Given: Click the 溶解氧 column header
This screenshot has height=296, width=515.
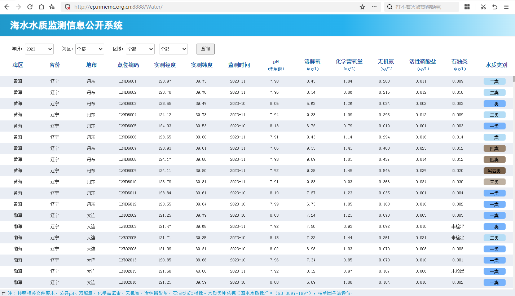Looking at the screenshot, I should tap(312, 65).
